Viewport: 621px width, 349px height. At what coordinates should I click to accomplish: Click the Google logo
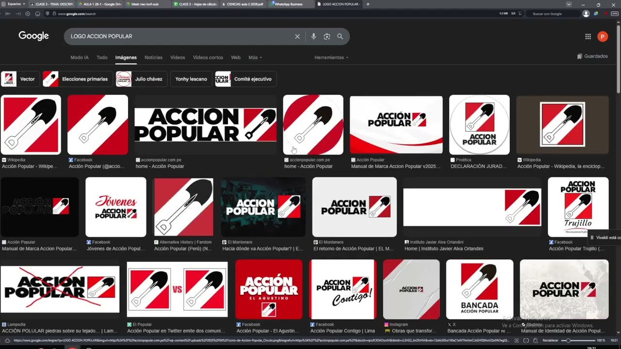click(x=34, y=36)
